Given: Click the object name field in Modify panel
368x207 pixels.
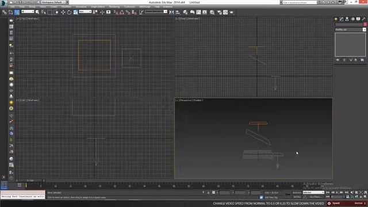Looking at the screenshot, I should [349, 24].
